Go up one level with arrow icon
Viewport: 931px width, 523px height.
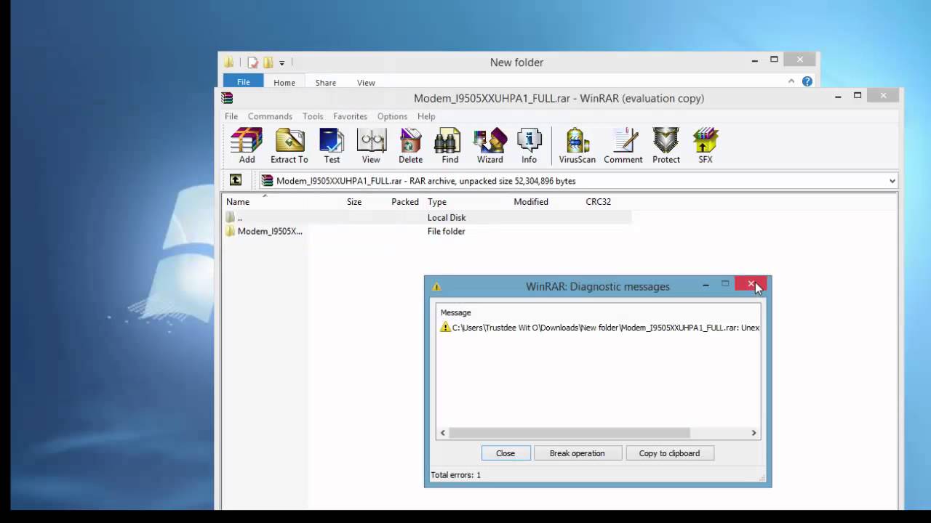coord(236,180)
